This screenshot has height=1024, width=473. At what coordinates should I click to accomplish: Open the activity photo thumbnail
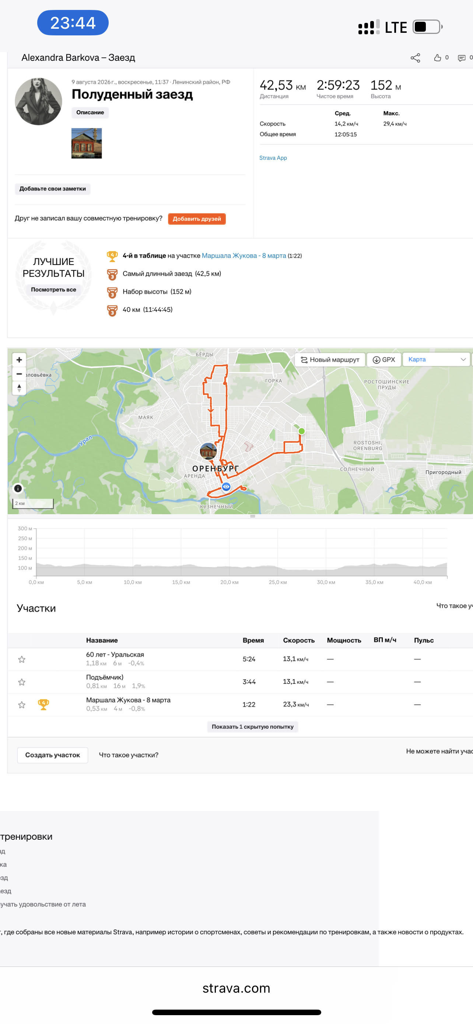click(87, 143)
